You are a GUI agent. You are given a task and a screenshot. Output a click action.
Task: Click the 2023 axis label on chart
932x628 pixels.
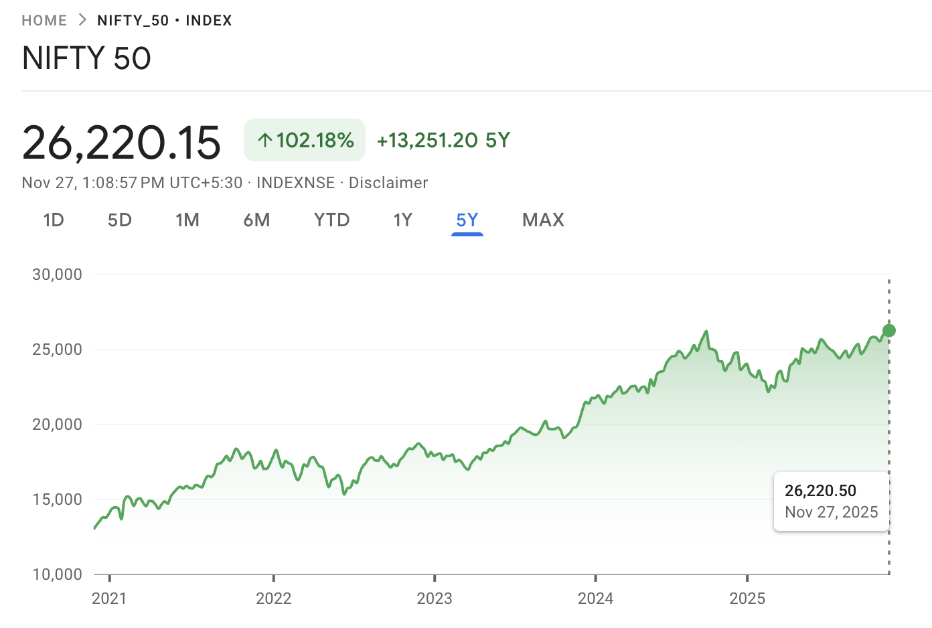[x=435, y=599]
